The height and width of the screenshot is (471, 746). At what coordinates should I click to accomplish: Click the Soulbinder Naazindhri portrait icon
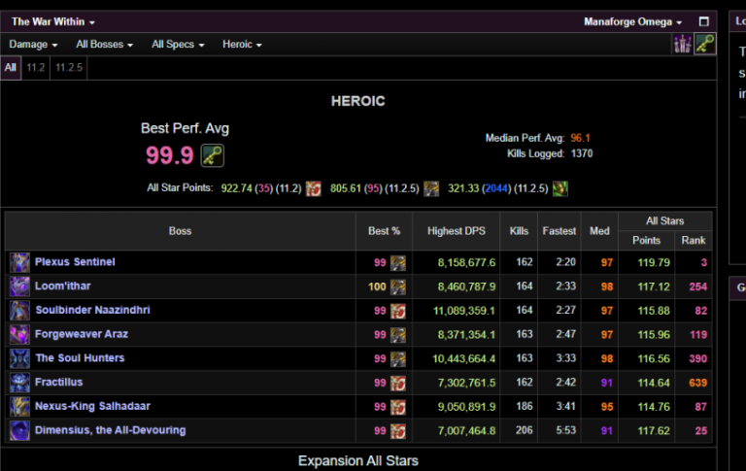20,311
